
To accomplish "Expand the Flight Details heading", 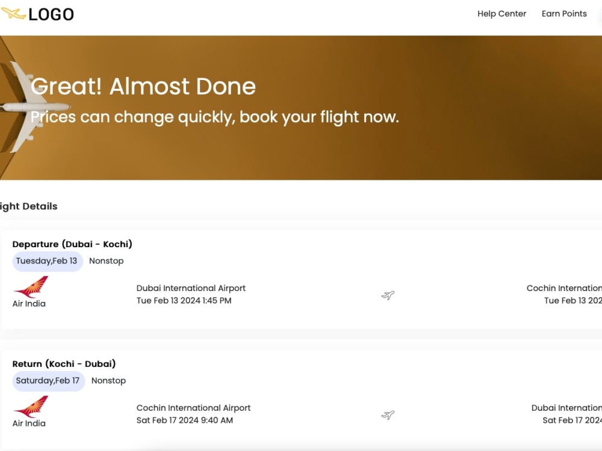I will coord(29,206).
